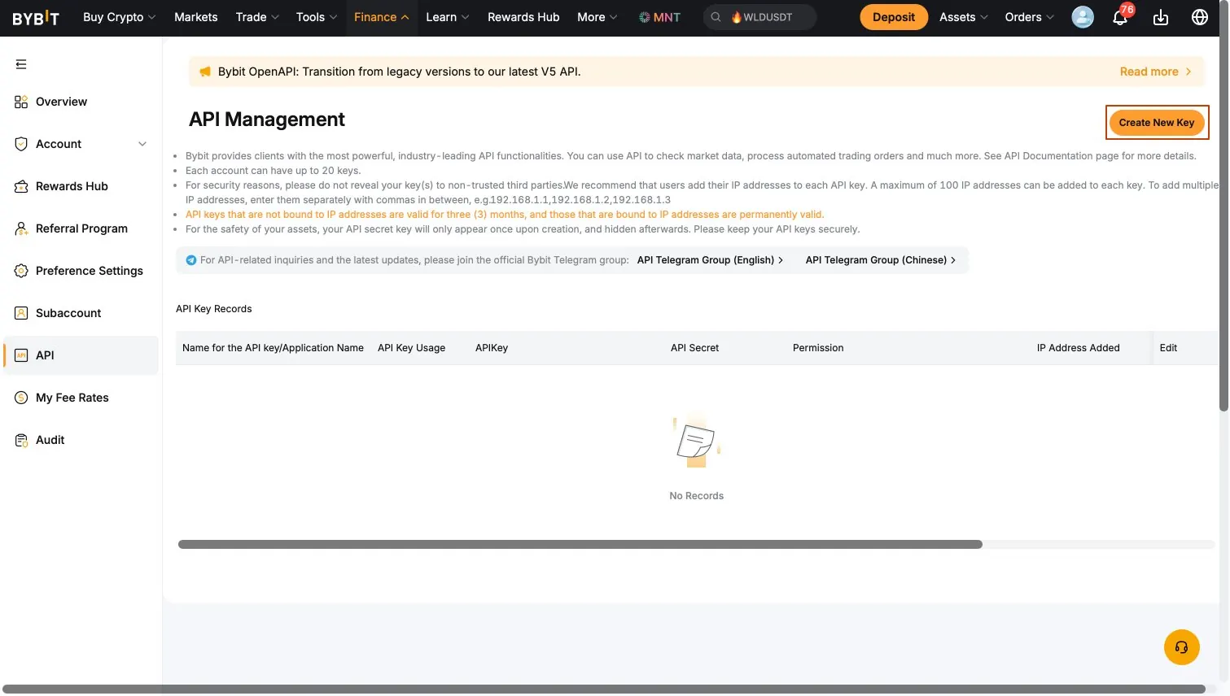This screenshot has width=1230, height=696.
Task: Click the Referral Program person icon
Action: pos(21,228)
